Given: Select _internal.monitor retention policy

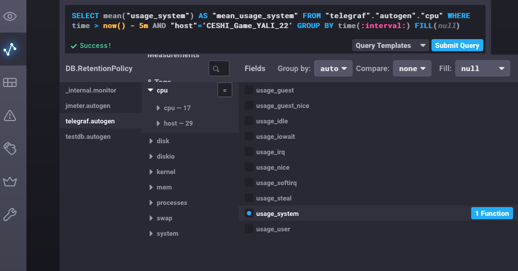Looking at the screenshot, I should pyautogui.click(x=100, y=90).
